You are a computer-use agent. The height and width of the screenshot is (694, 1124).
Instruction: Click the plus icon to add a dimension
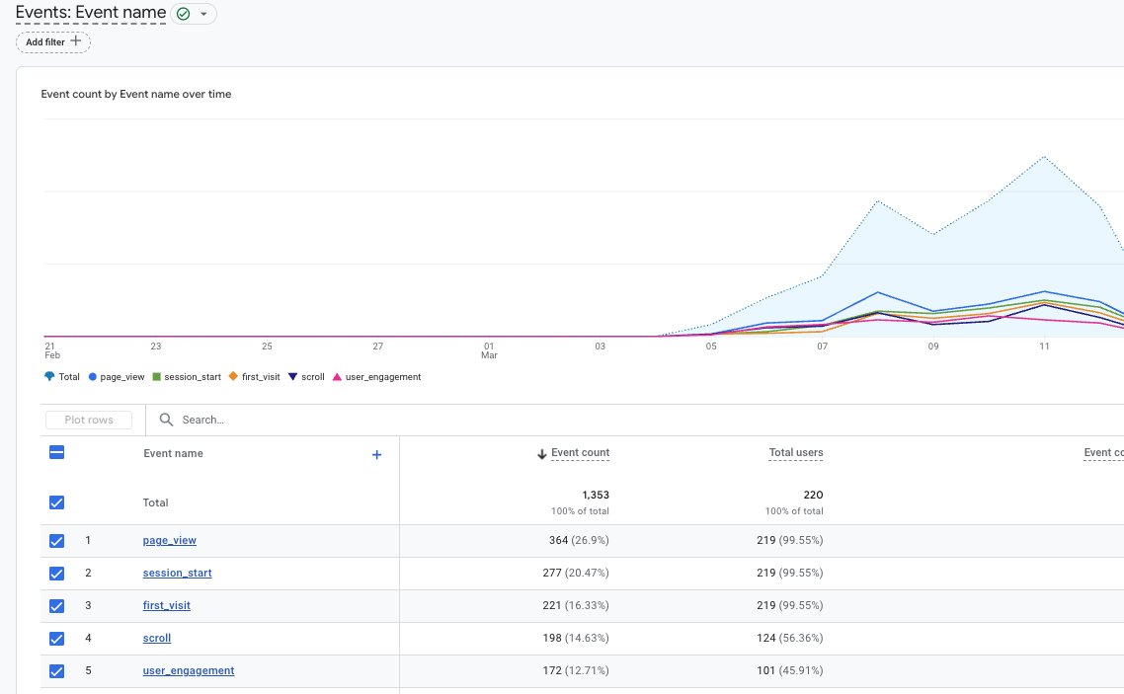[377, 455]
